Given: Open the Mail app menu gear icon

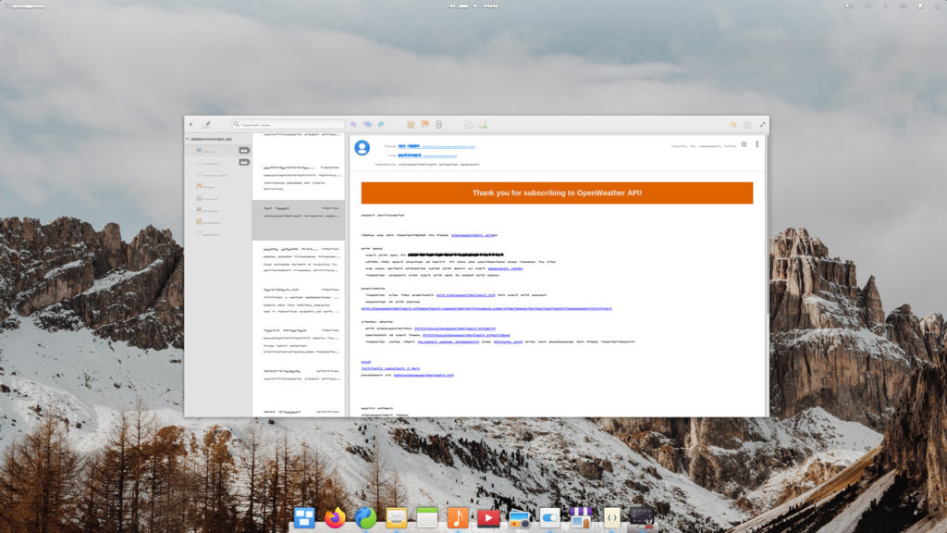Looking at the screenshot, I should click(x=747, y=125).
